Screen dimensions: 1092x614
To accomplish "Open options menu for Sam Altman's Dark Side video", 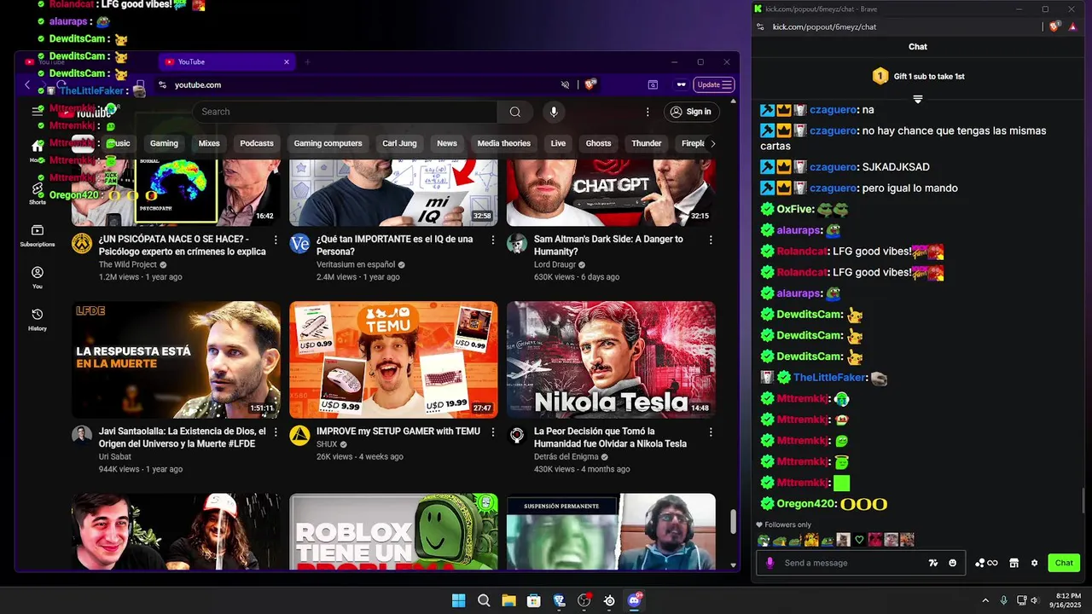I will tap(711, 240).
